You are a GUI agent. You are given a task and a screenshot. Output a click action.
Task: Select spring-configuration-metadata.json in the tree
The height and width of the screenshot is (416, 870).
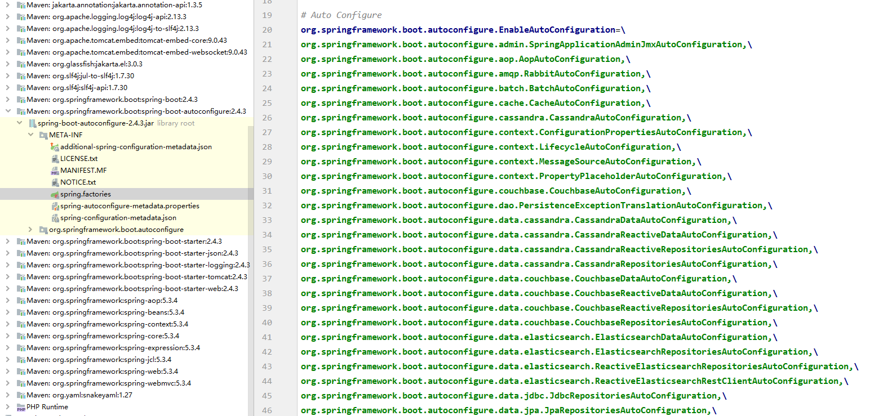(118, 218)
